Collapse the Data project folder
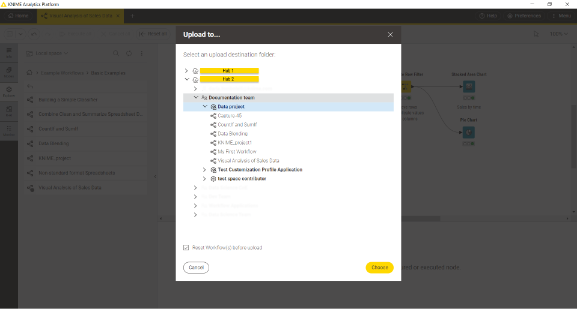The image size is (577, 309). [205, 107]
